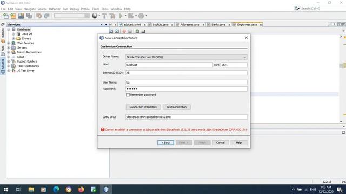Viewport: 346px width, 194px height.
Task: Open Task View from the taskbar
Action: coord(18,189)
